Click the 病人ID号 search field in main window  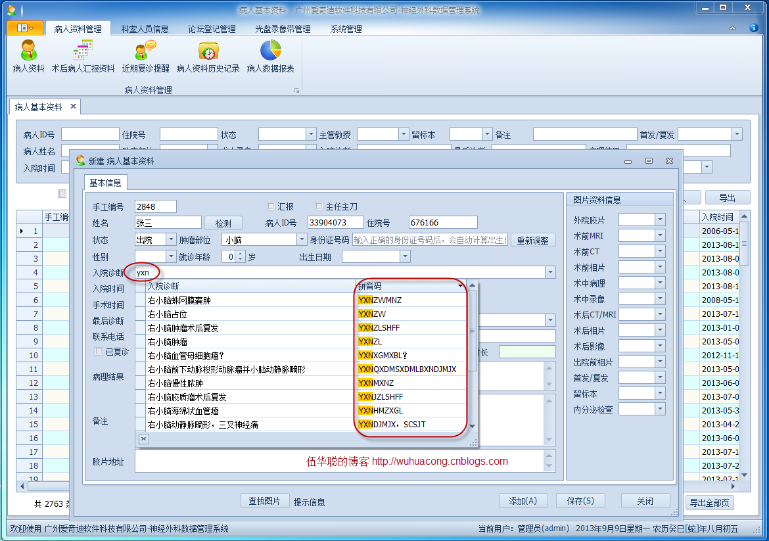[90, 134]
